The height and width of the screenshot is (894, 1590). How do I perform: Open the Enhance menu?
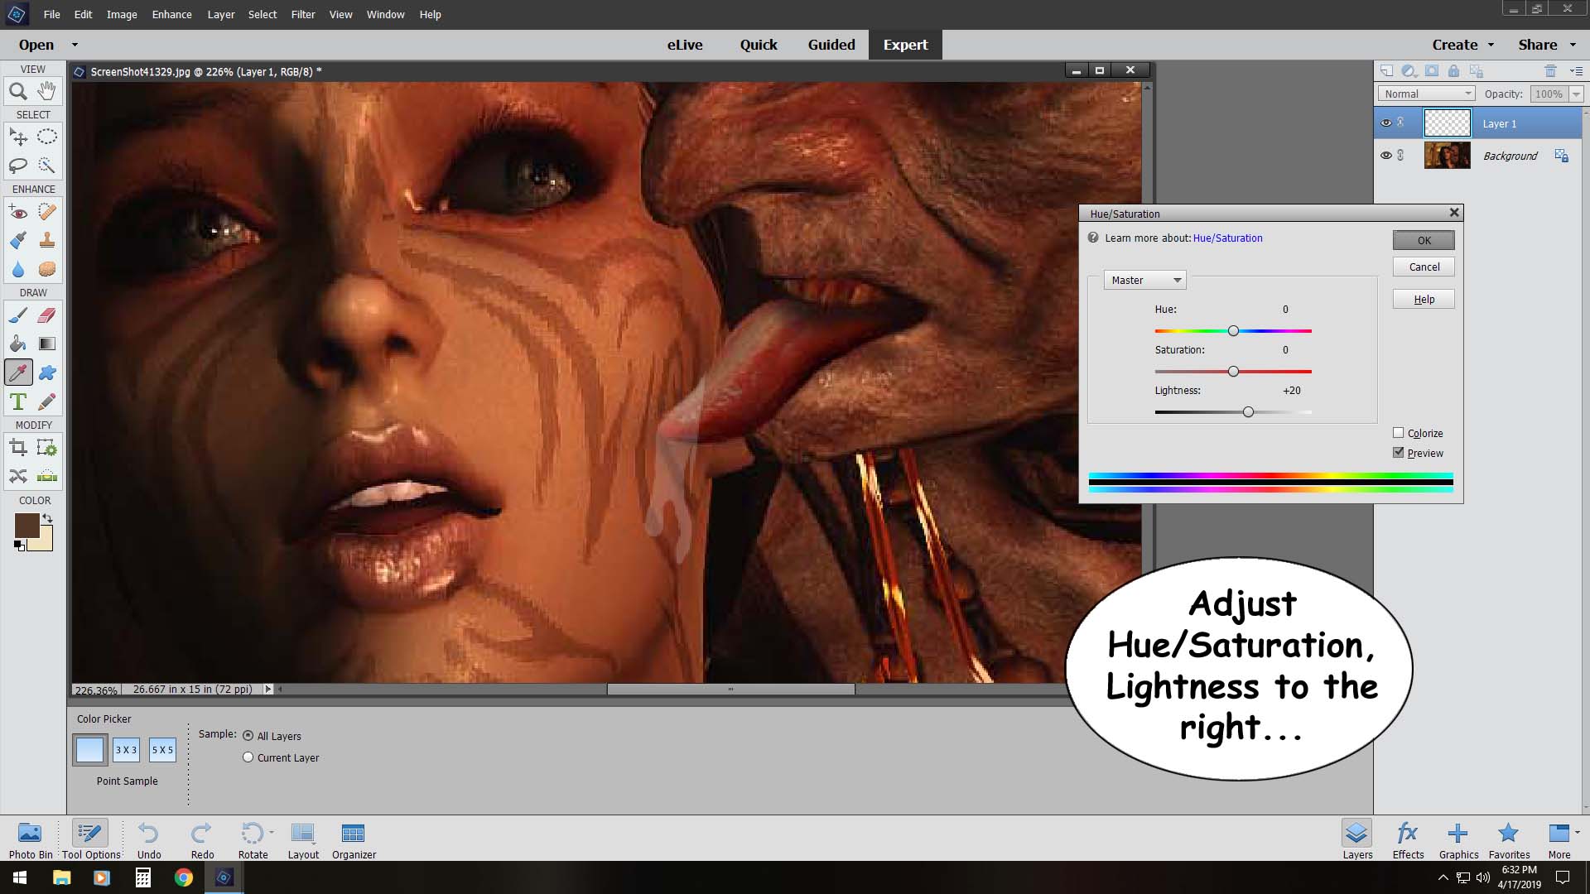(x=171, y=14)
